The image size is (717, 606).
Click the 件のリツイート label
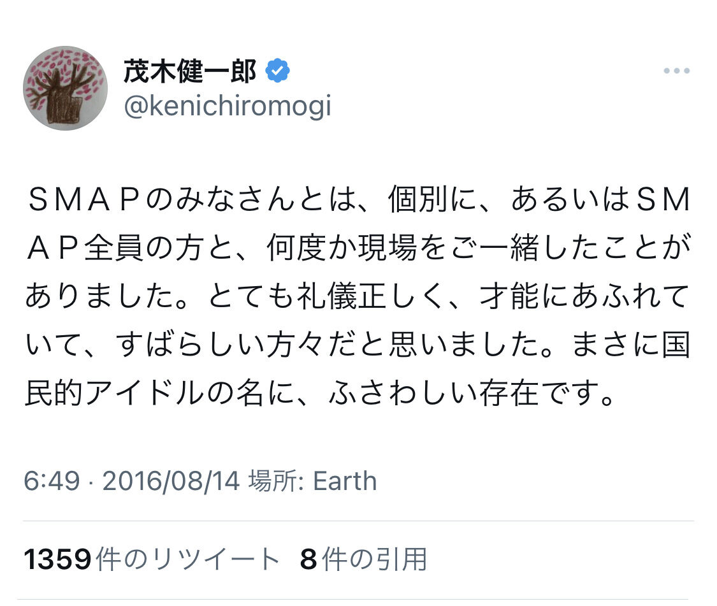187,559
